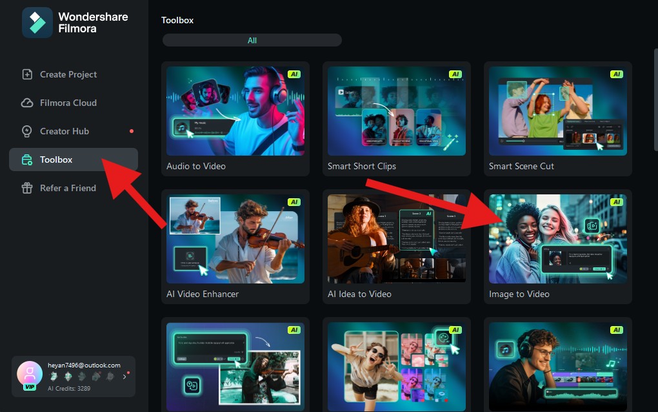
Task: Click the Creator Hub red notification dot
Action: click(x=132, y=131)
